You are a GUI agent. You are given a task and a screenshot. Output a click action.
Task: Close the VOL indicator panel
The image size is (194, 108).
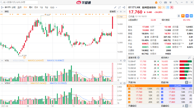121,61
